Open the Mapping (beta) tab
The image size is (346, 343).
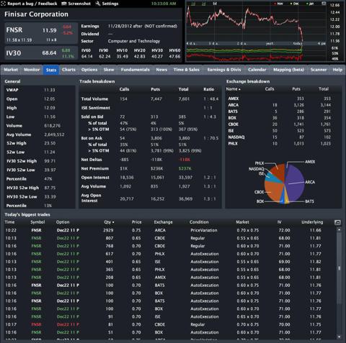click(288, 70)
